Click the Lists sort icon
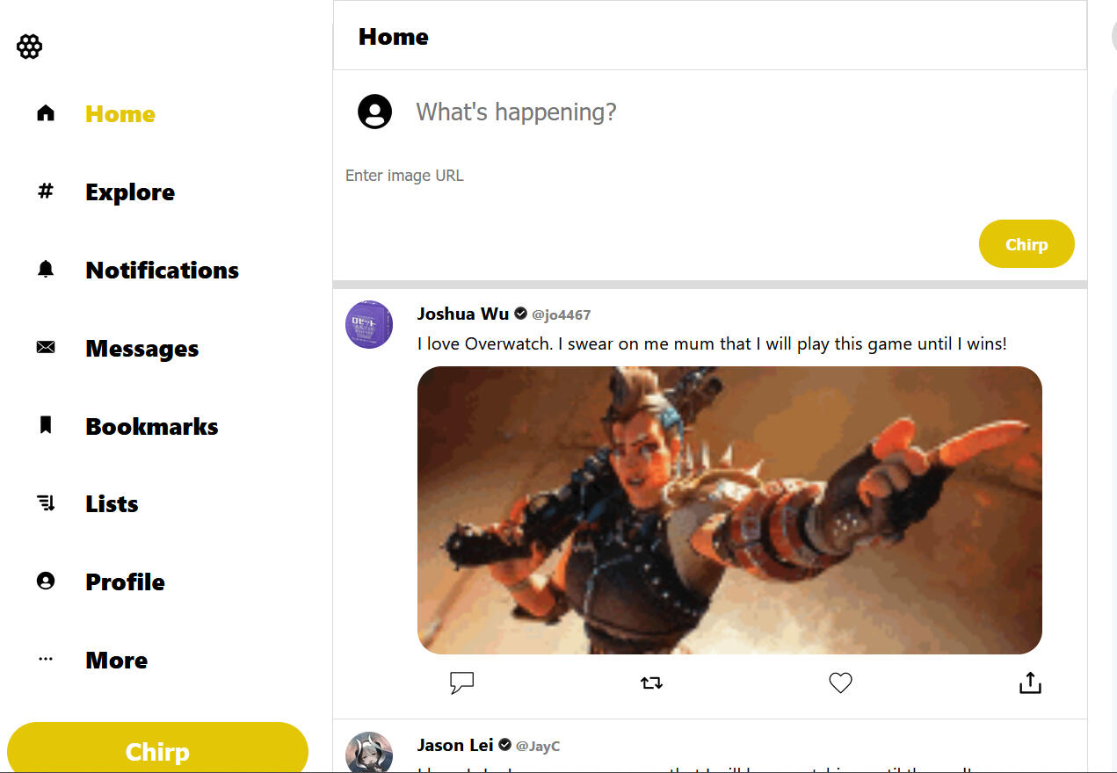Viewport: 1117px width, 773px height. (x=46, y=503)
